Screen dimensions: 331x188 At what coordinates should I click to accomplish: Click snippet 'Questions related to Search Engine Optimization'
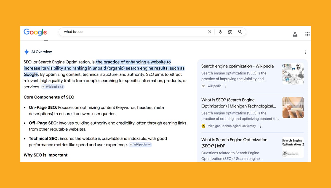pos(232,156)
